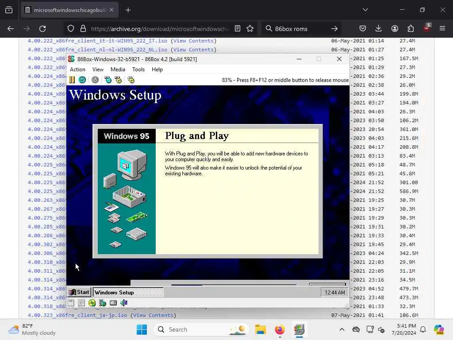Image resolution: width=453 pixels, height=340 pixels.
Task: Click the ACPI shutdown power icon
Action: click(95, 80)
